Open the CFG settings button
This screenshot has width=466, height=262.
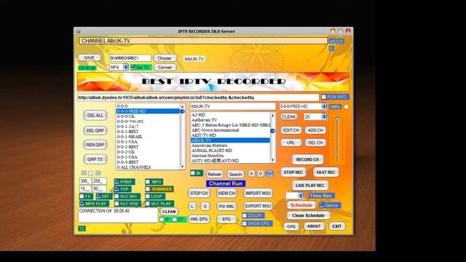point(291,226)
